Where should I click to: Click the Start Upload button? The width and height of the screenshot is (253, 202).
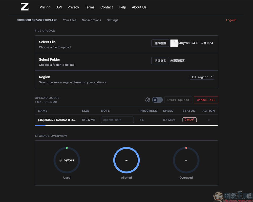point(178,100)
